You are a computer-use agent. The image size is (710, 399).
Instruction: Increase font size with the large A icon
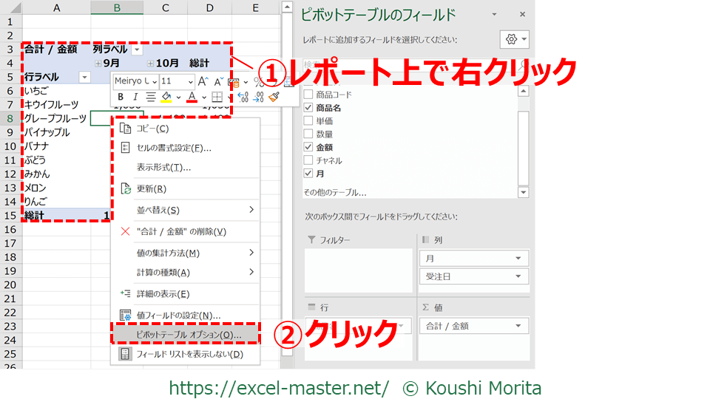point(203,81)
